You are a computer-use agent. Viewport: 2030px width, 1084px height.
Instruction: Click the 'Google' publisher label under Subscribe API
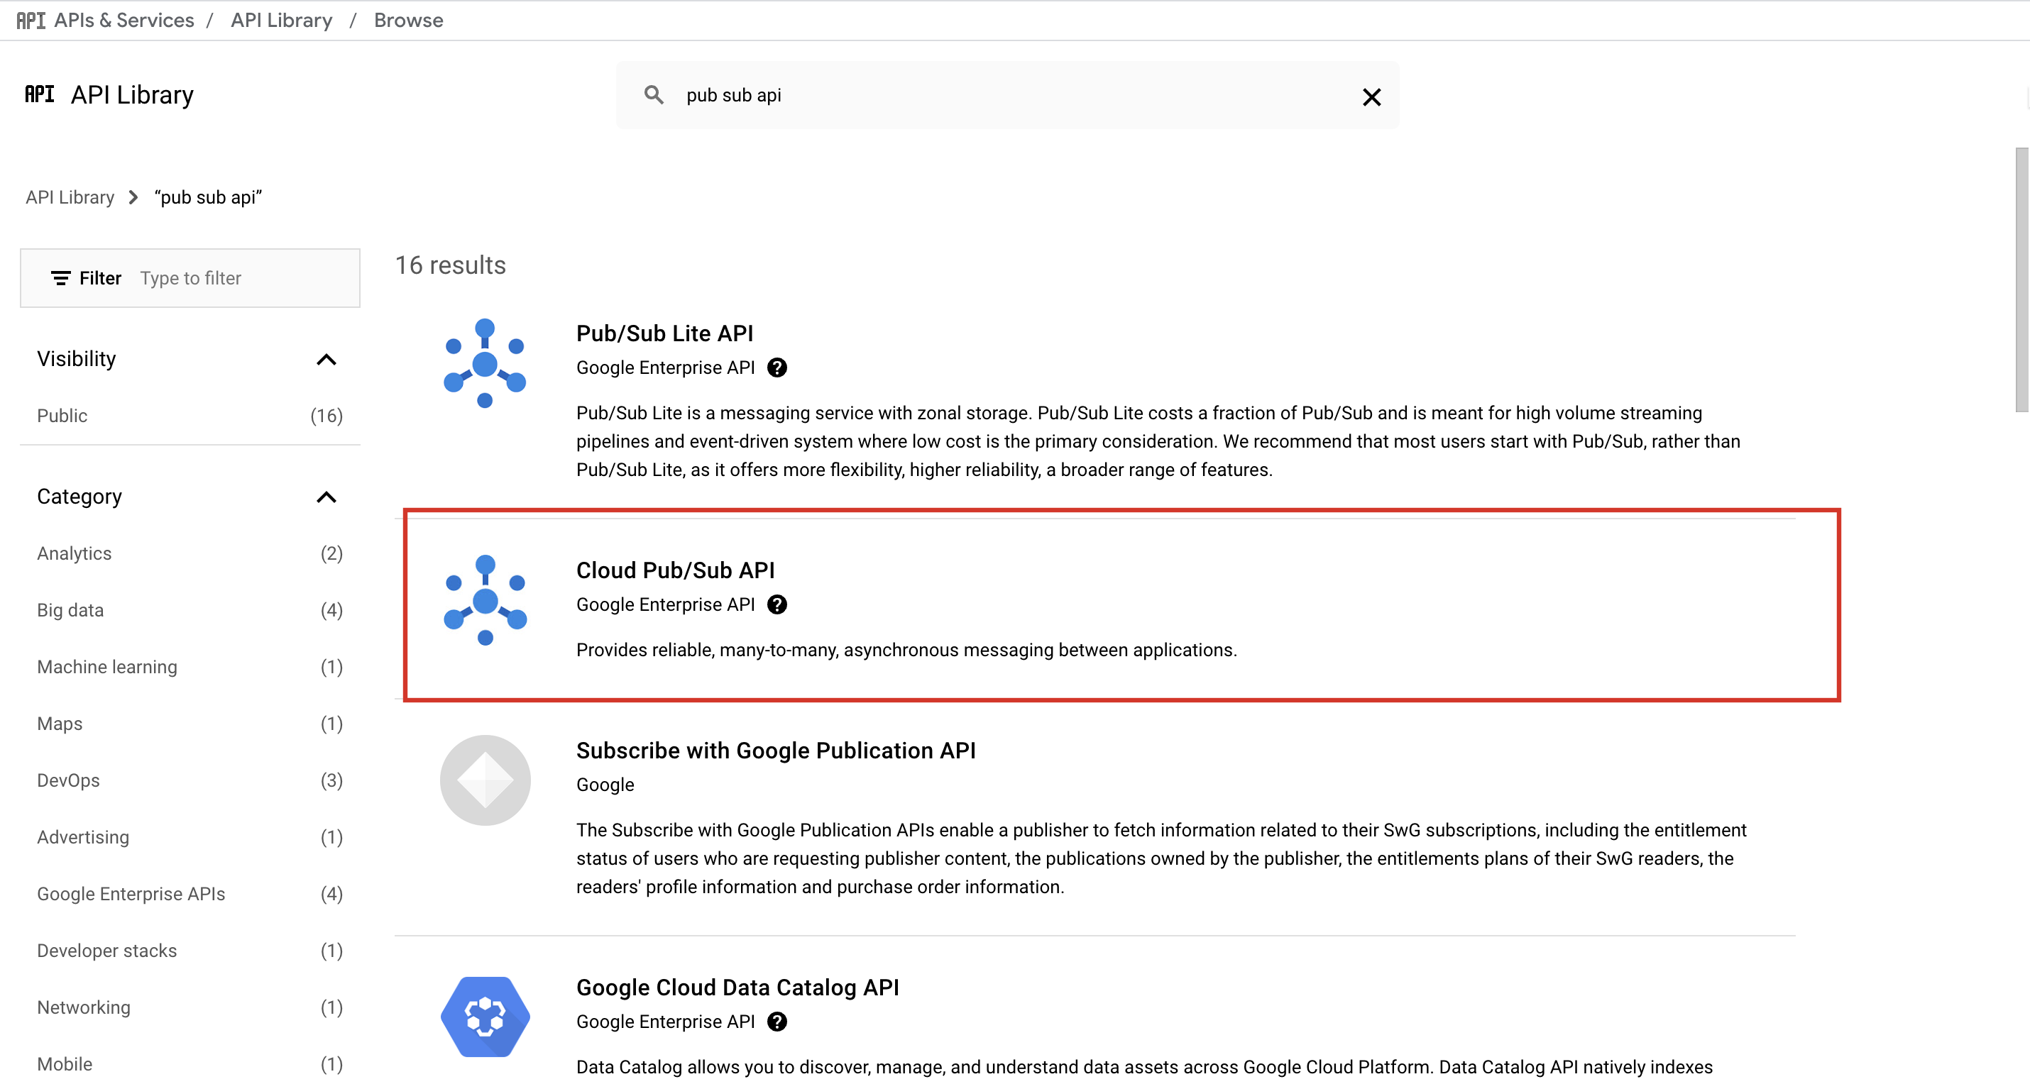[x=605, y=785]
